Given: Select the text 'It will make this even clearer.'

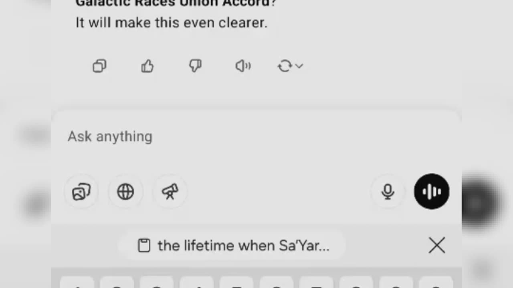Looking at the screenshot, I should (172, 23).
